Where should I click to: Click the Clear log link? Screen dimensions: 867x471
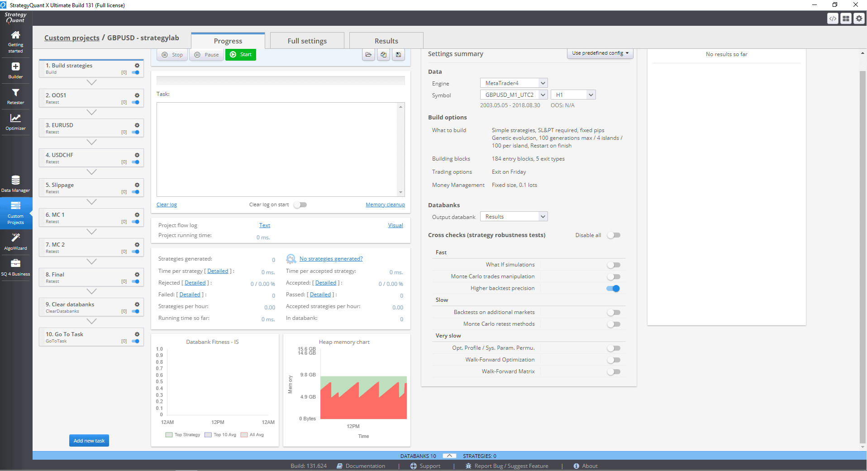click(x=167, y=205)
